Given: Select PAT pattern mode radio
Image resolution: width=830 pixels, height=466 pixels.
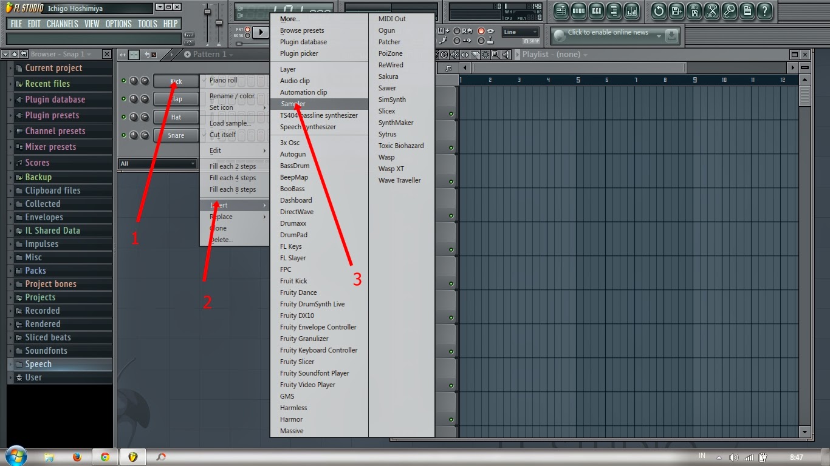Looking at the screenshot, I should (247, 29).
